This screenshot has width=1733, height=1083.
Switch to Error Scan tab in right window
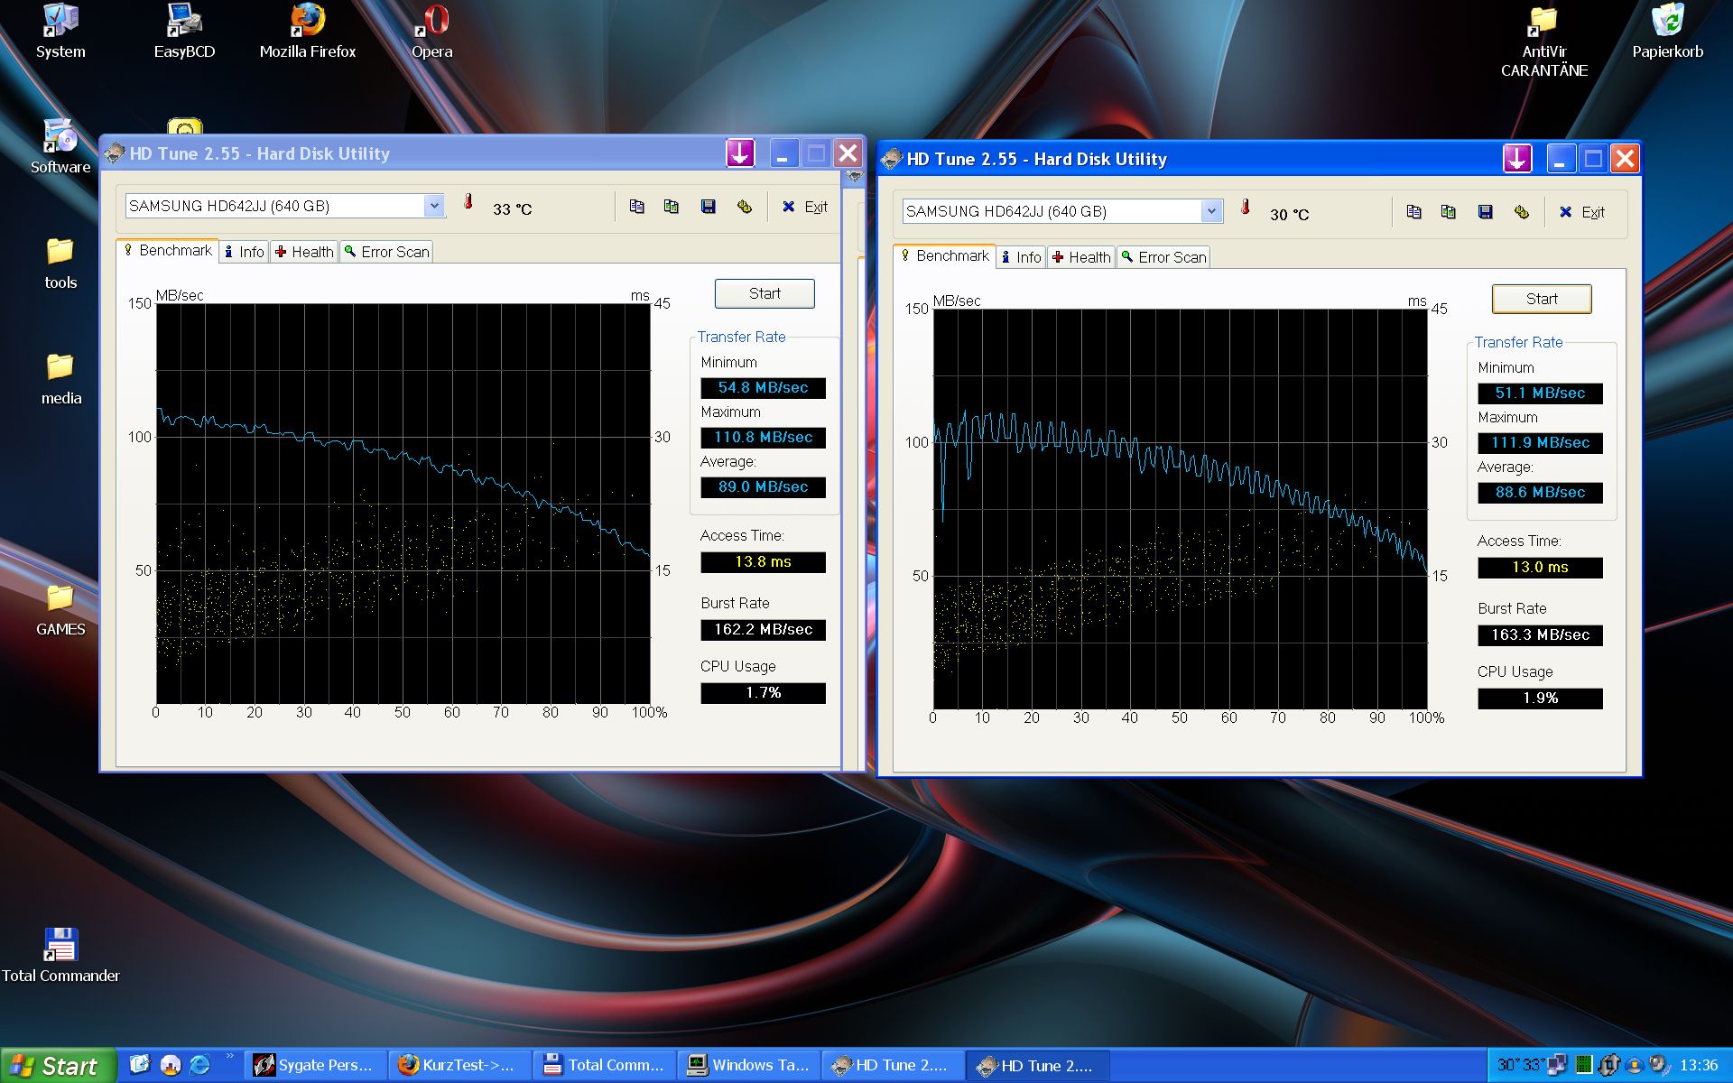[1163, 257]
